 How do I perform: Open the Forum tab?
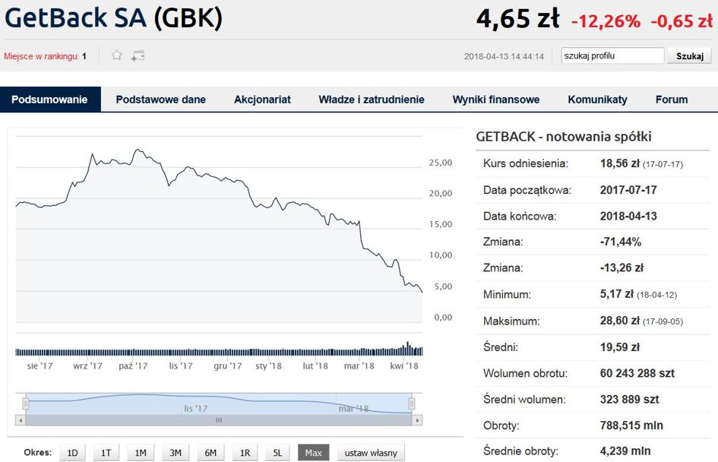(x=672, y=100)
